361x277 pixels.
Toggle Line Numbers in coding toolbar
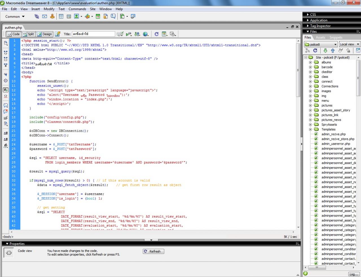pos(6,90)
